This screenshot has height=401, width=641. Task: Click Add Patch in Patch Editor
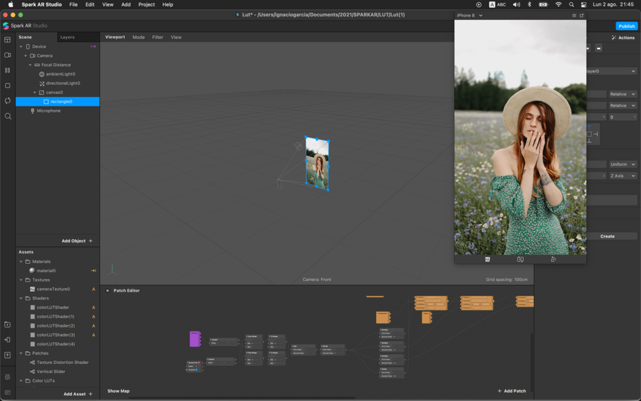(x=512, y=391)
